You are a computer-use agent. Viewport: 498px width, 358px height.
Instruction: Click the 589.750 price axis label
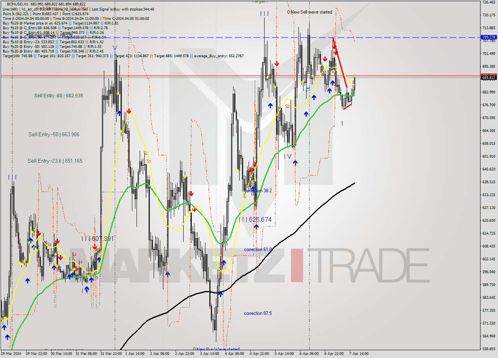[x=489, y=285]
